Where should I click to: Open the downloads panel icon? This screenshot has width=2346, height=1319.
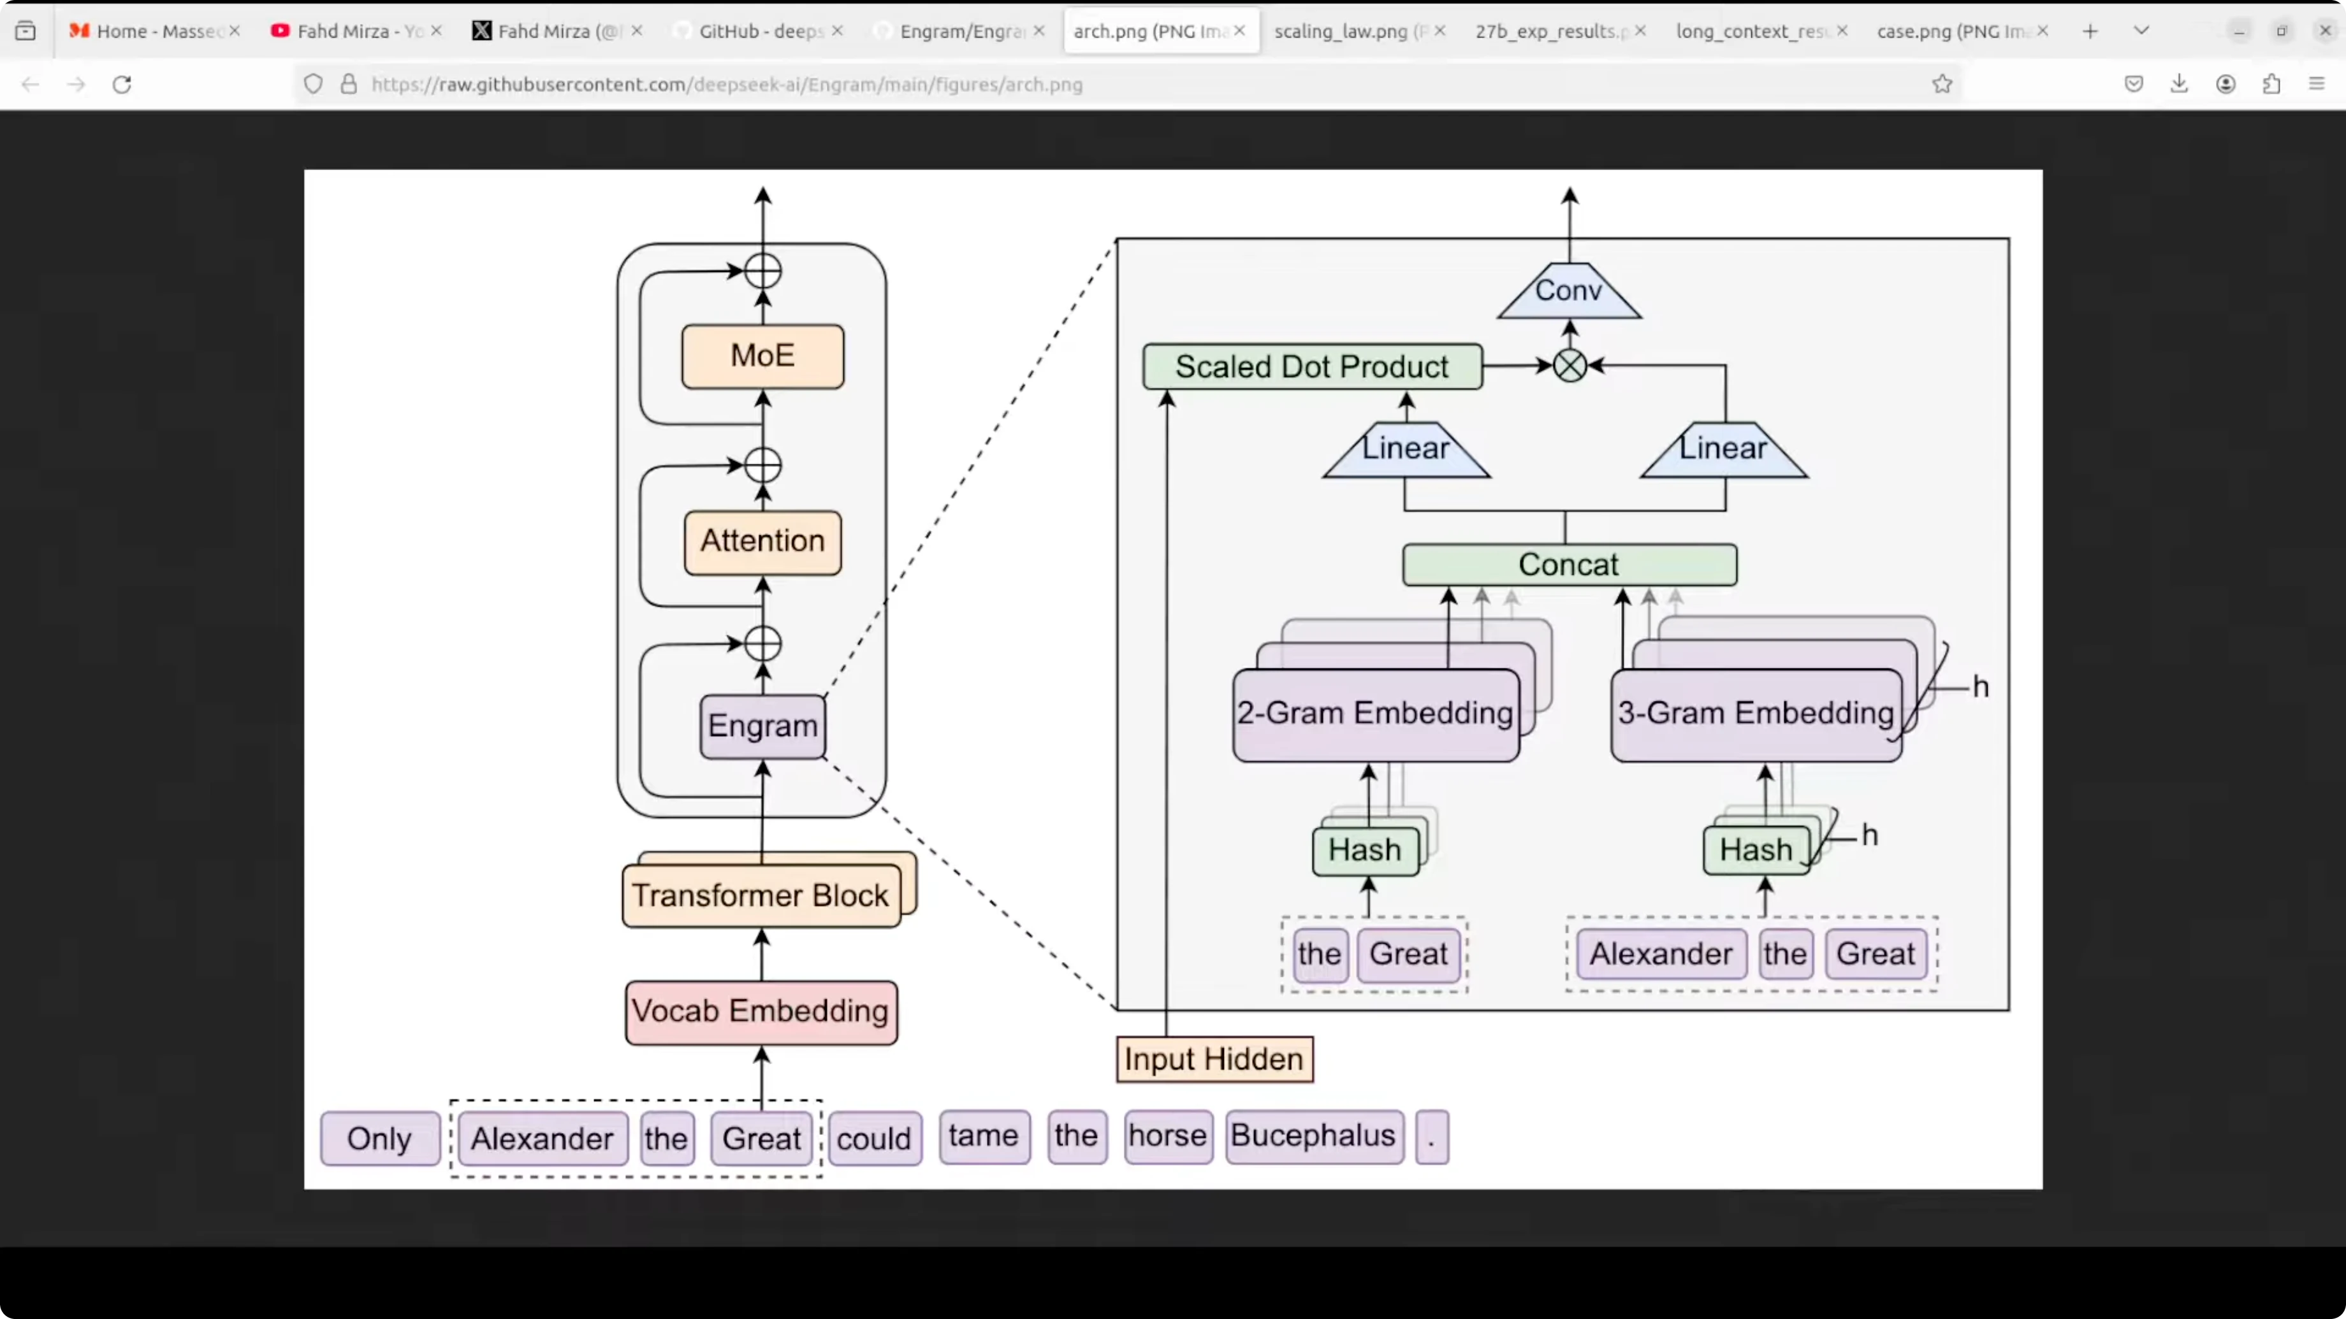point(2180,85)
